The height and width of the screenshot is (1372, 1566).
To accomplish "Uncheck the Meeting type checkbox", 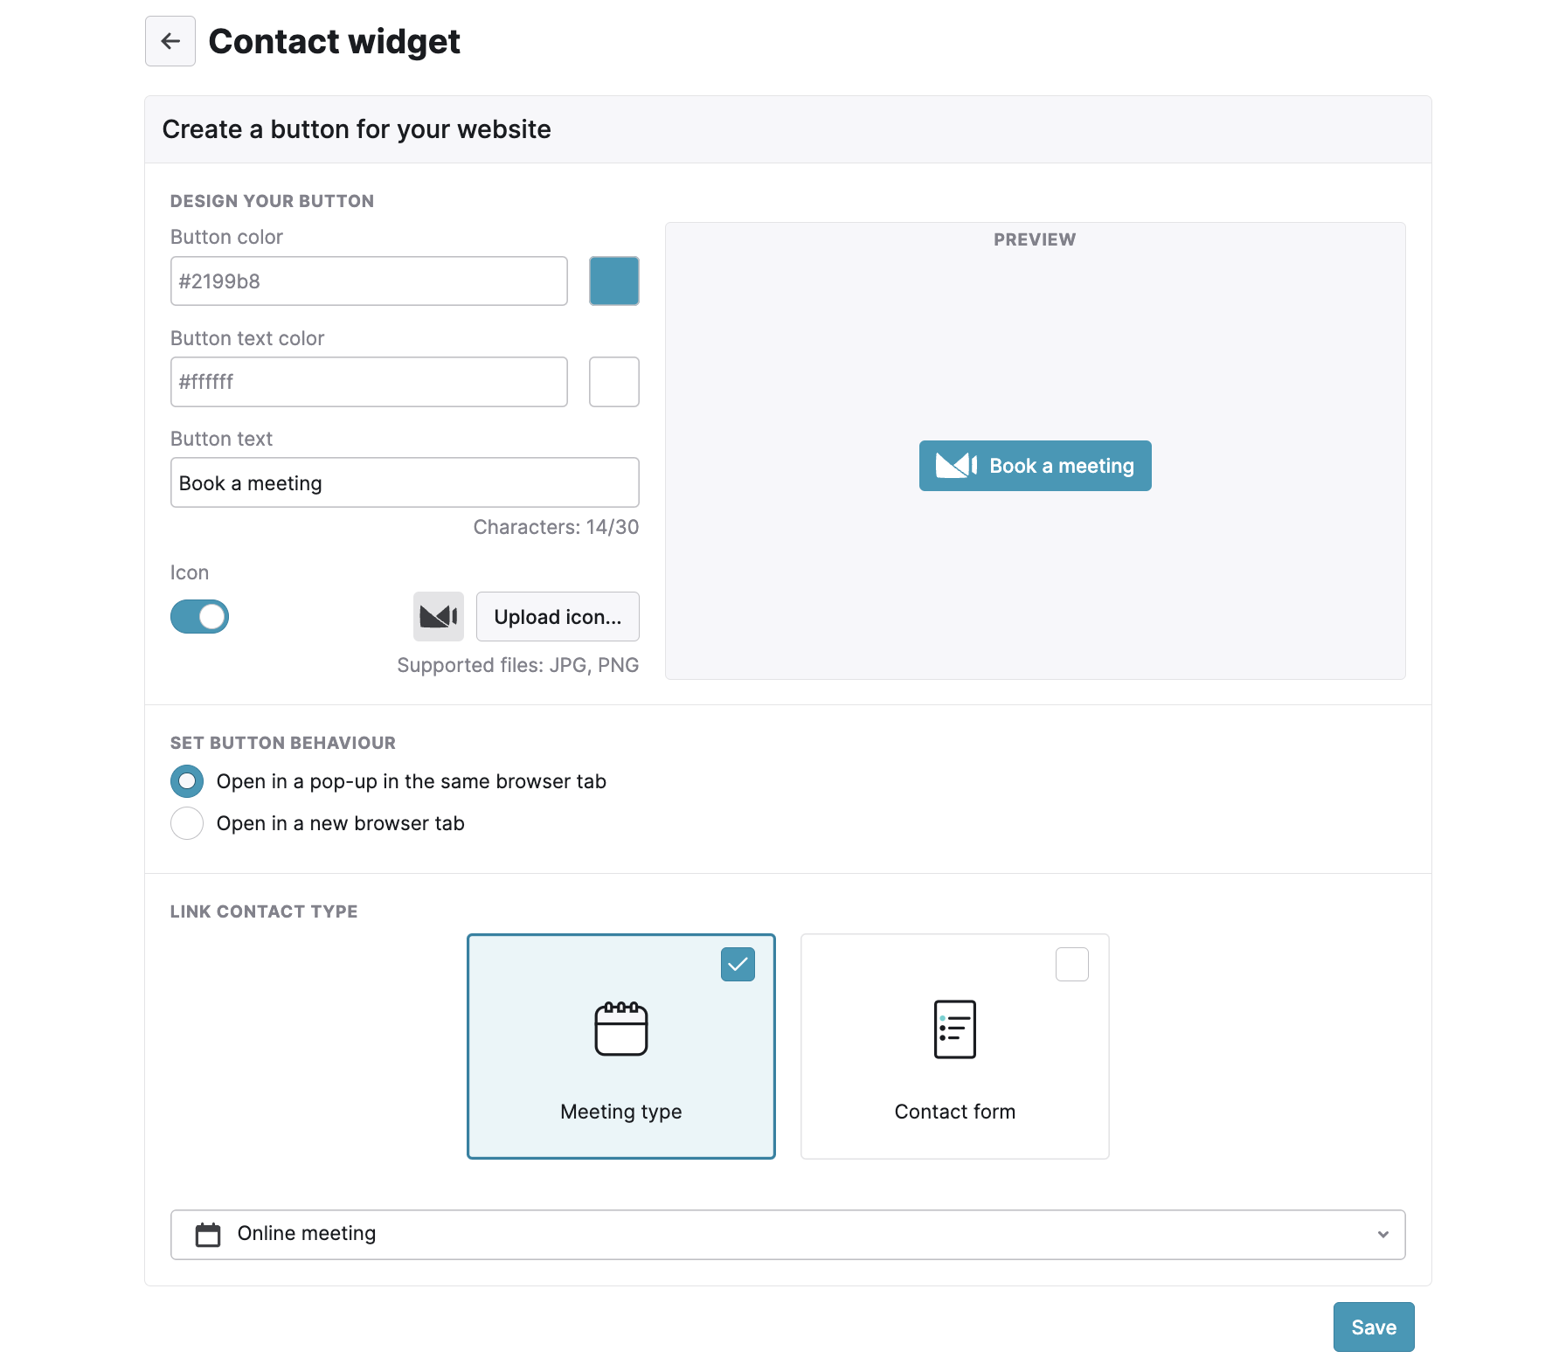I will 738,965.
